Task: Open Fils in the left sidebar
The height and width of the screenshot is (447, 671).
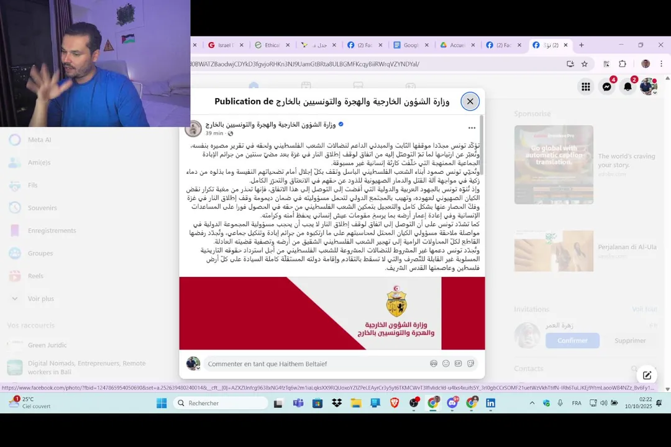Action: 32,185
